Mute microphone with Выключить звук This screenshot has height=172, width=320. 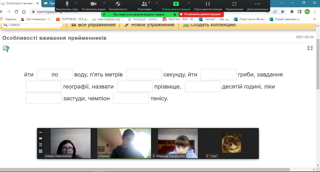click(x=67, y=5)
